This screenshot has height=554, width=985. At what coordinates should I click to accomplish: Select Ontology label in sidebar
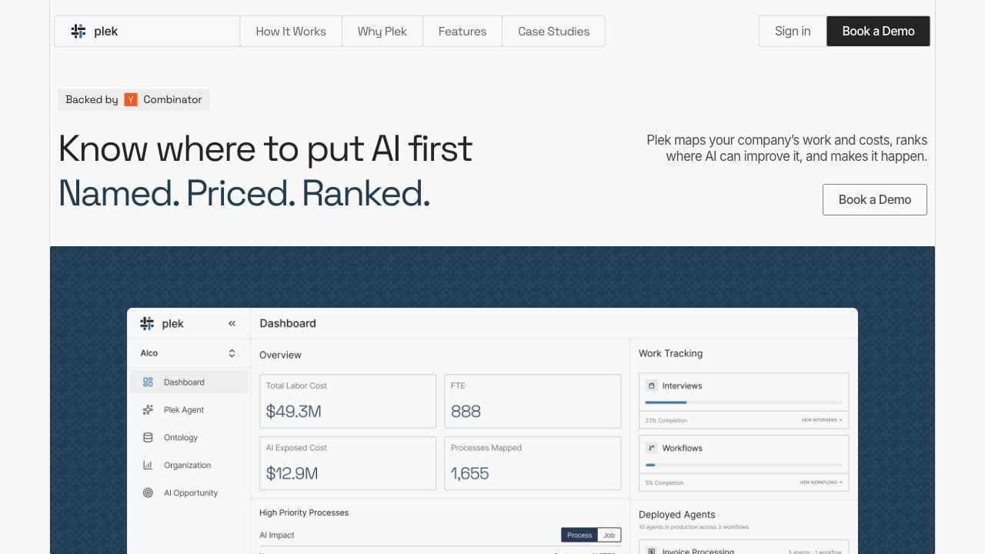click(181, 437)
